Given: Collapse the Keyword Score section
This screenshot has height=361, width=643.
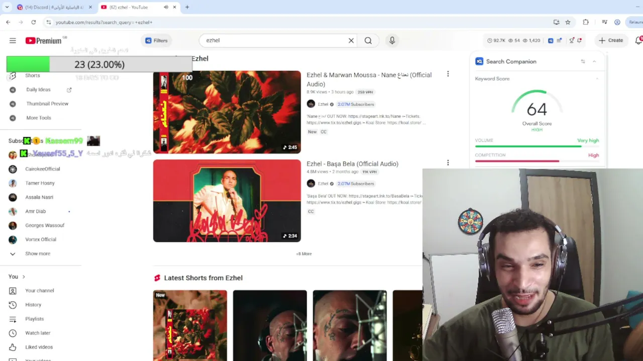Looking at the screenshot, I should [x=597, y=79].
